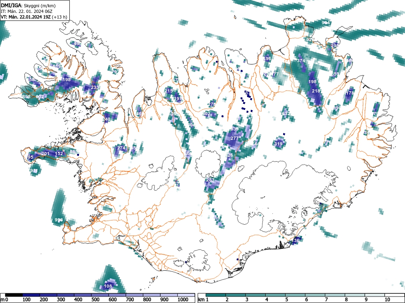Click the 'DMI/IGA: Skyggni (m/km)' title text
This screenshot has width=405, height=303.
click(28, 5)
